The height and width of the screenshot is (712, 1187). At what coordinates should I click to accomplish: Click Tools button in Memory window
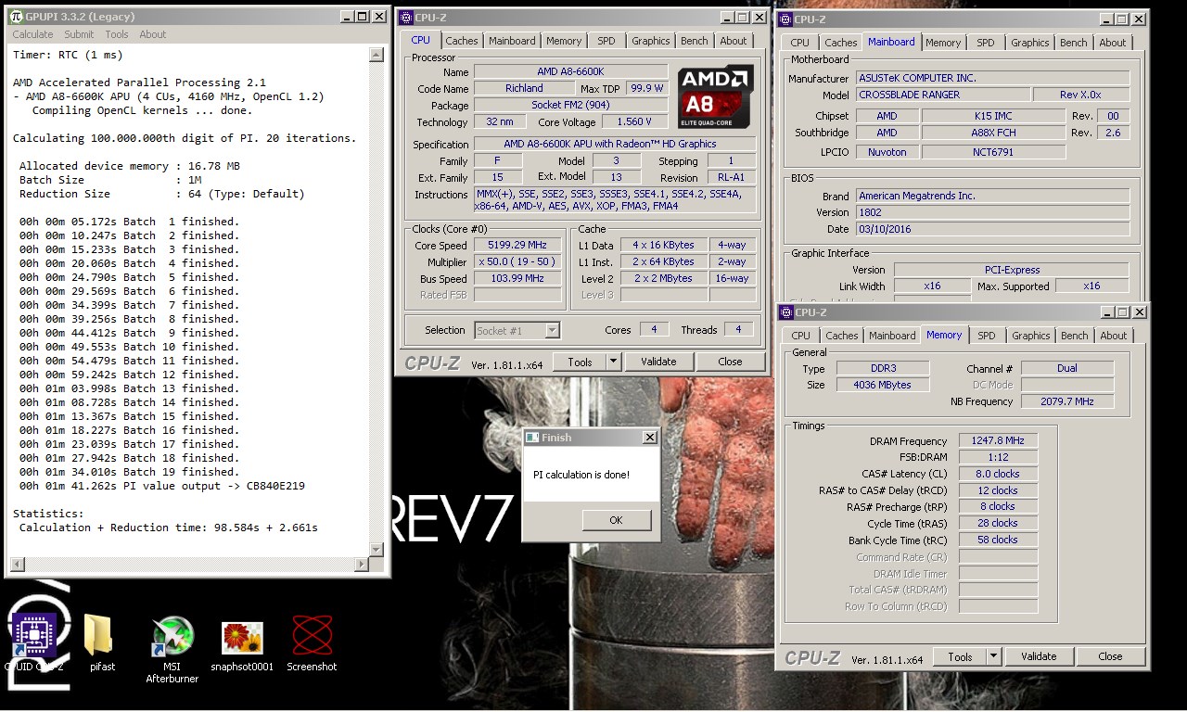coord(960,656)
